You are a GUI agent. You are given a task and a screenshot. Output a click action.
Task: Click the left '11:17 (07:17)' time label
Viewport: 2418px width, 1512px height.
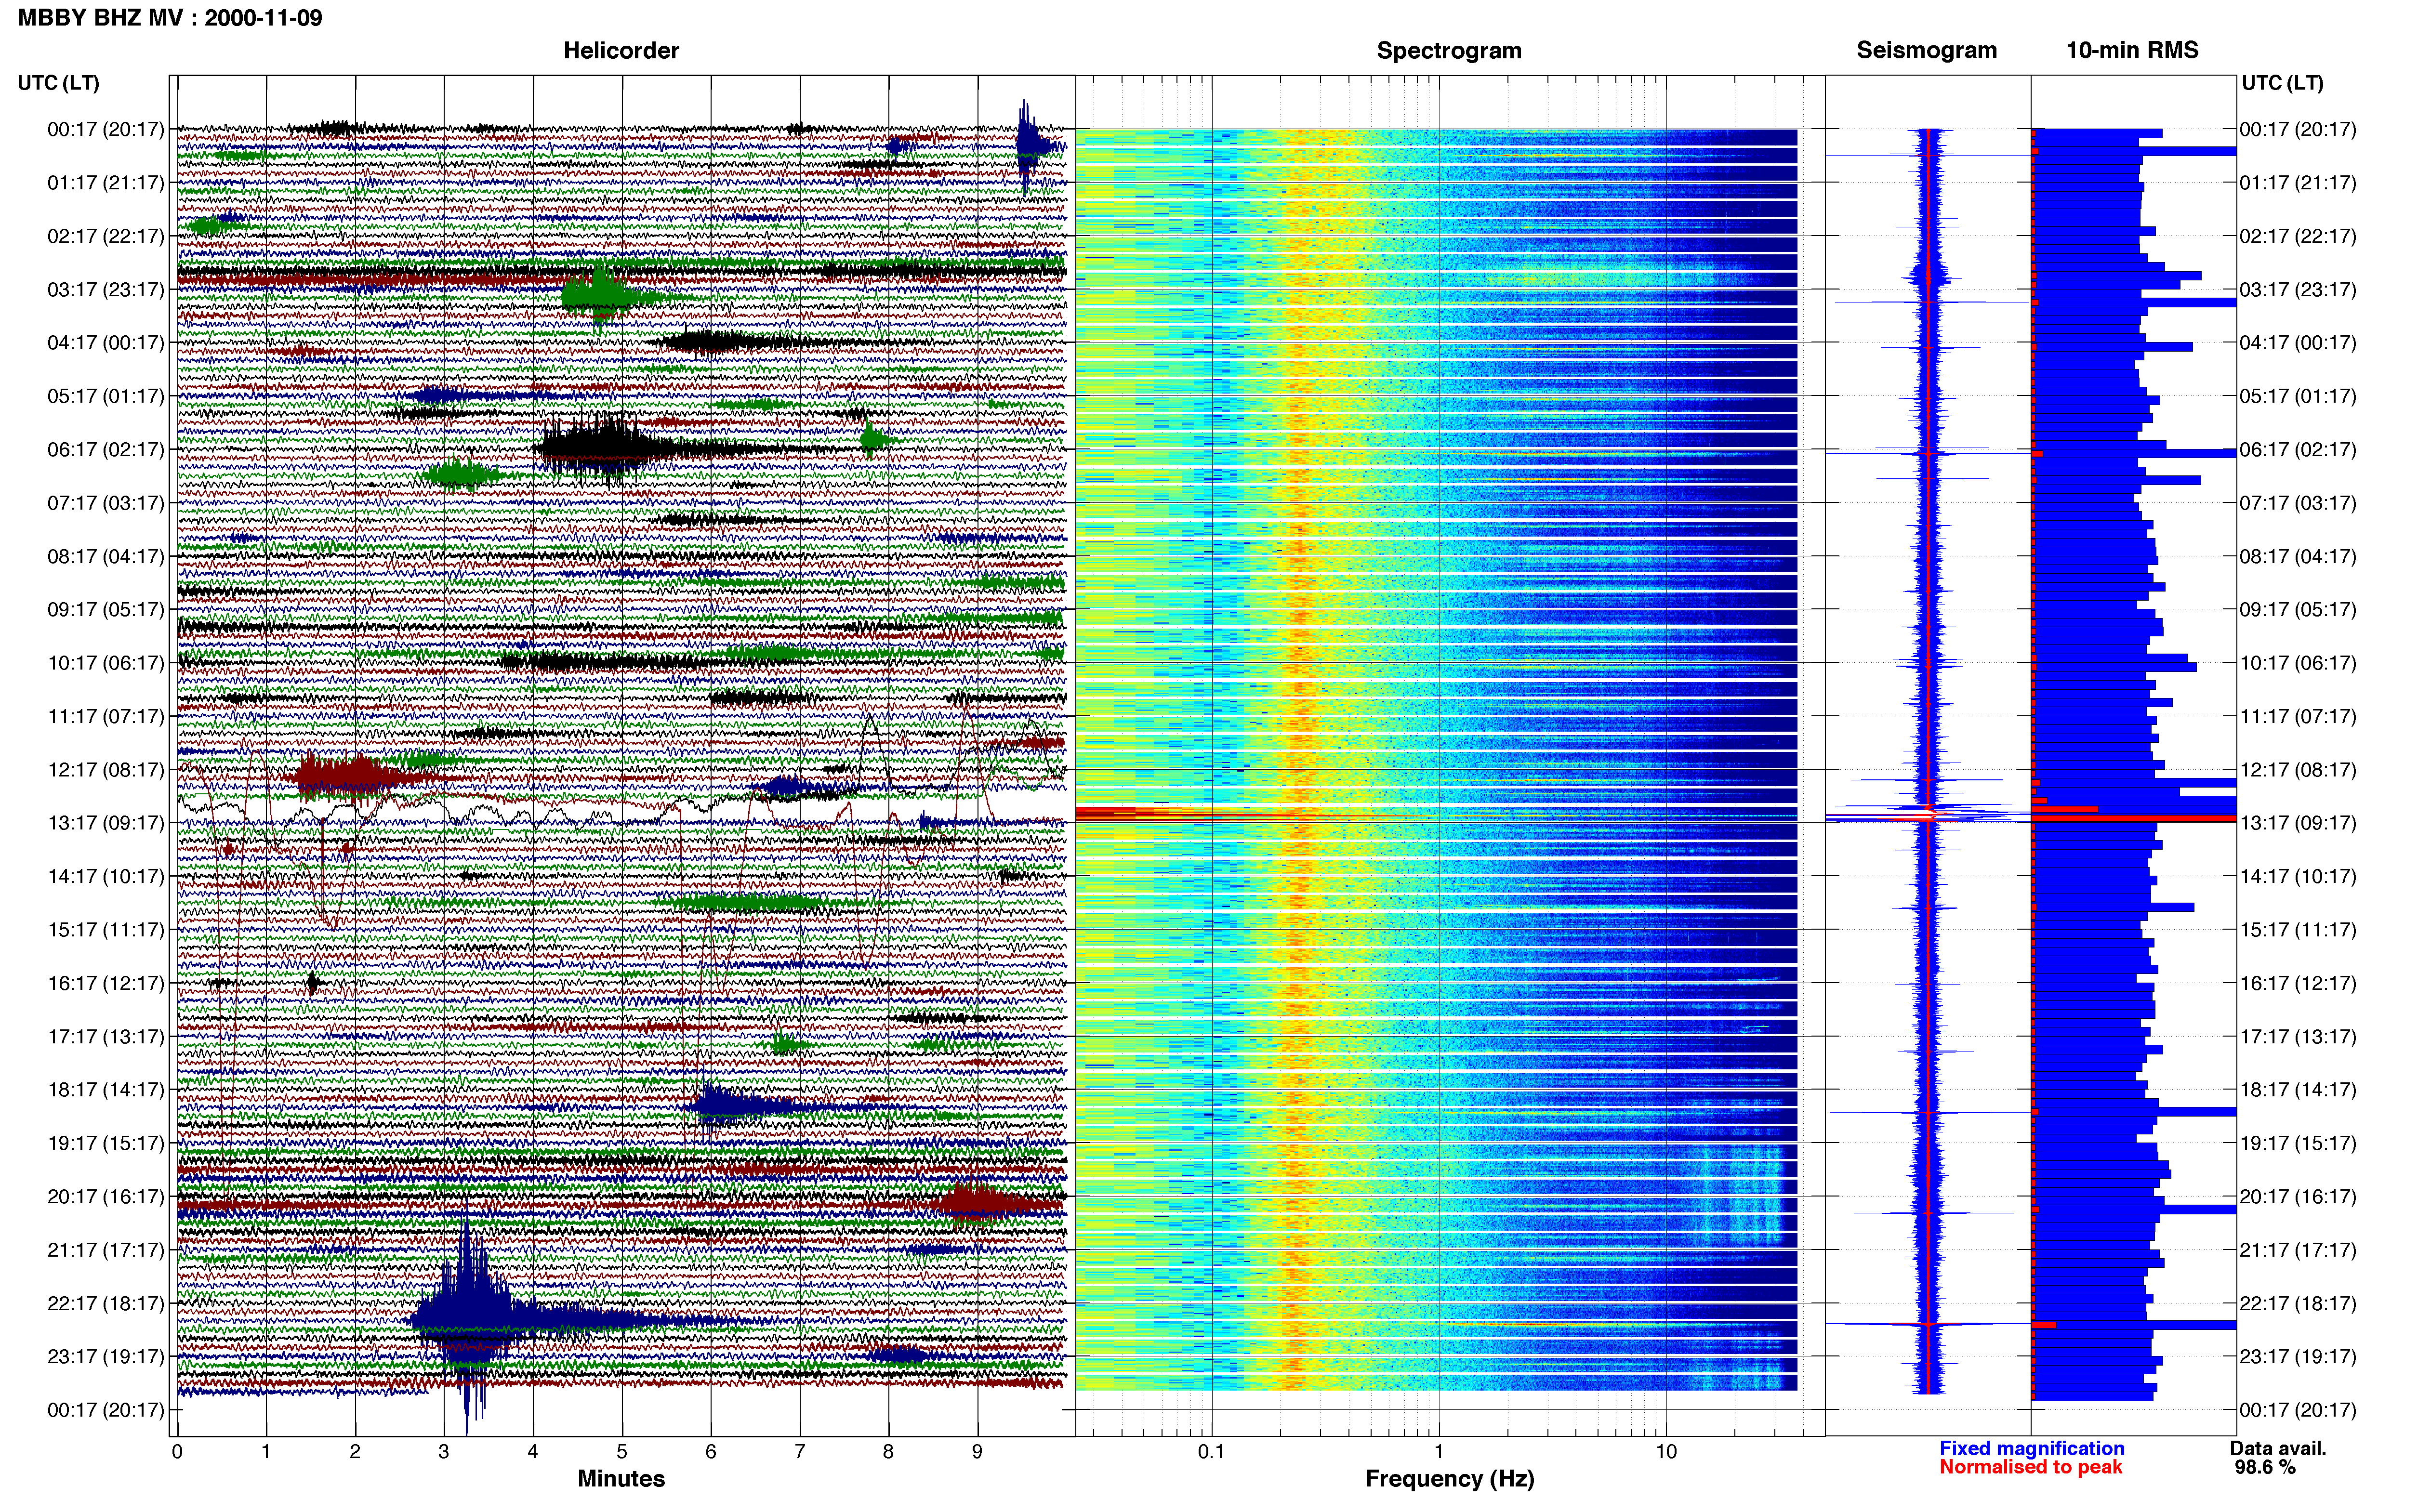[106, 716]
